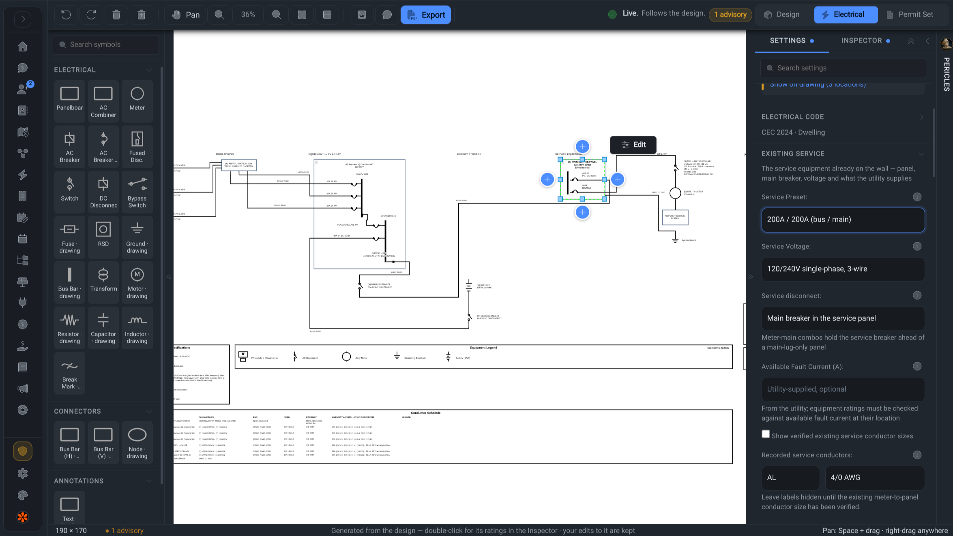Open the 4/0 AWG conductor size dropdown

point(875,478)
